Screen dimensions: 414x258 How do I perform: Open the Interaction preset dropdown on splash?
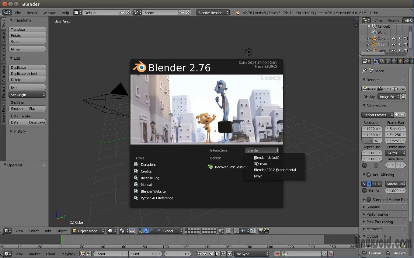coord(262,150)
